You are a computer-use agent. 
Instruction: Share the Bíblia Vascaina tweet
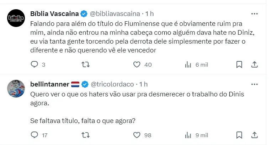[x=254, y=65]
